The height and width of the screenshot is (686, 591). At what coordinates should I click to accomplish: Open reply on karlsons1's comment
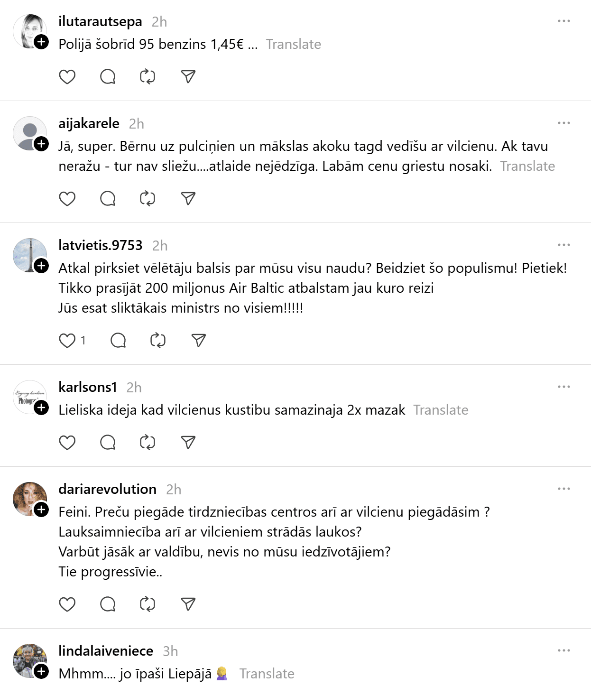pos(108,443)
